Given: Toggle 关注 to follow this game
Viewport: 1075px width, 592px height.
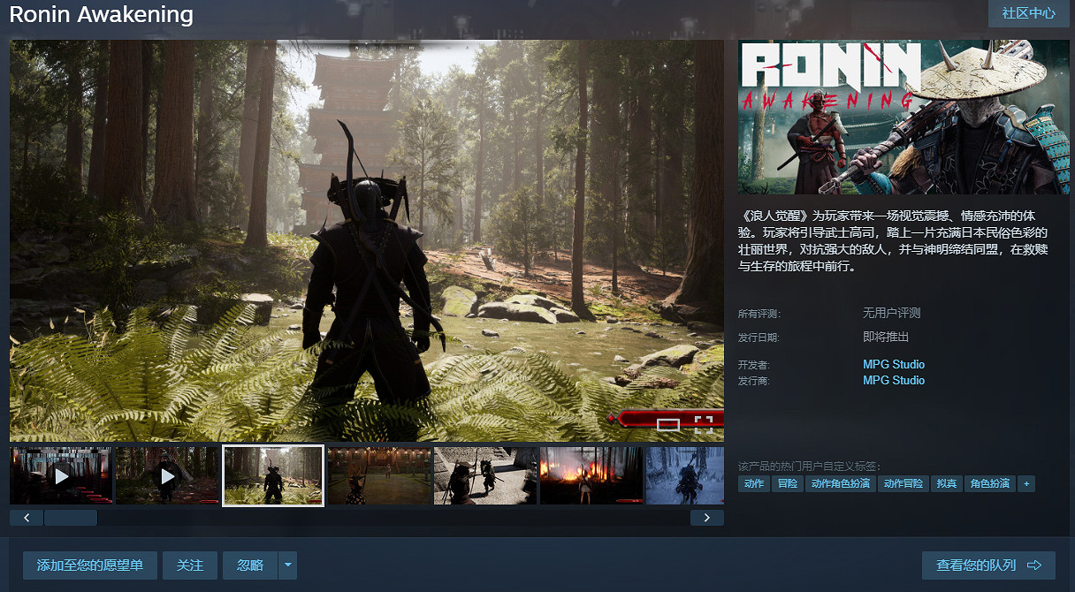Looking at the screenshot, I should (x=190, y=565).
